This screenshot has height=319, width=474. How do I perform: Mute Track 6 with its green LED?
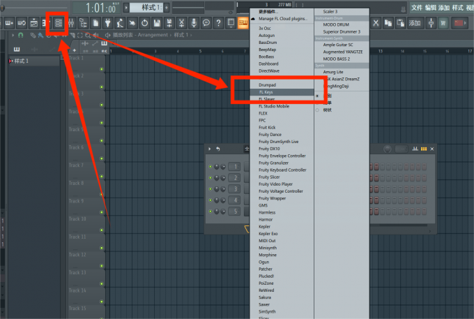click(102, 158)
